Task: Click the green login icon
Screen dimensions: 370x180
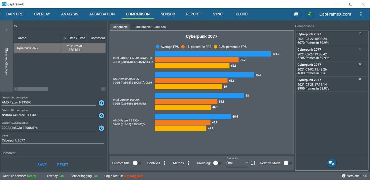Action: (309, 14)
